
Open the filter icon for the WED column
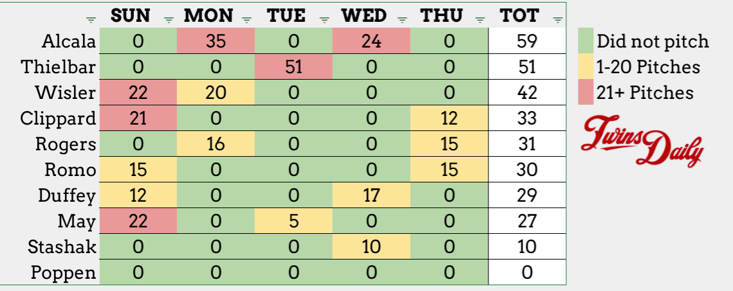tap(402, 19)
